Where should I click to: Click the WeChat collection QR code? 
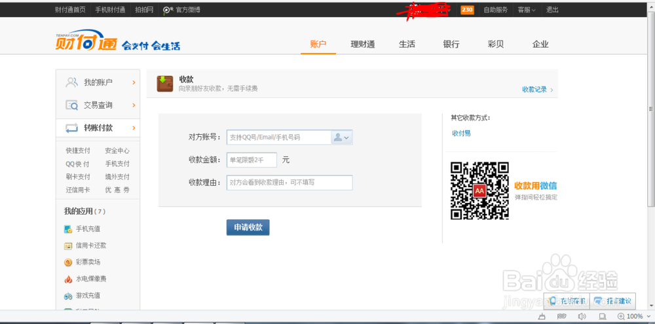pyautogui.click(x=479, y=191)
